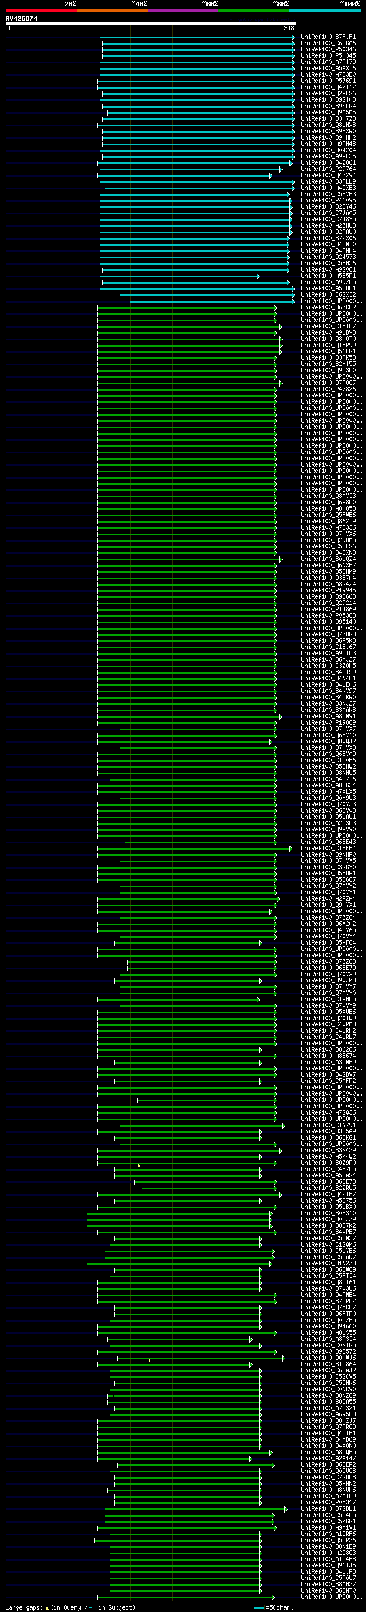
Task: Select hit label UniRef100_C5IFS6
Action: point(328,546)
